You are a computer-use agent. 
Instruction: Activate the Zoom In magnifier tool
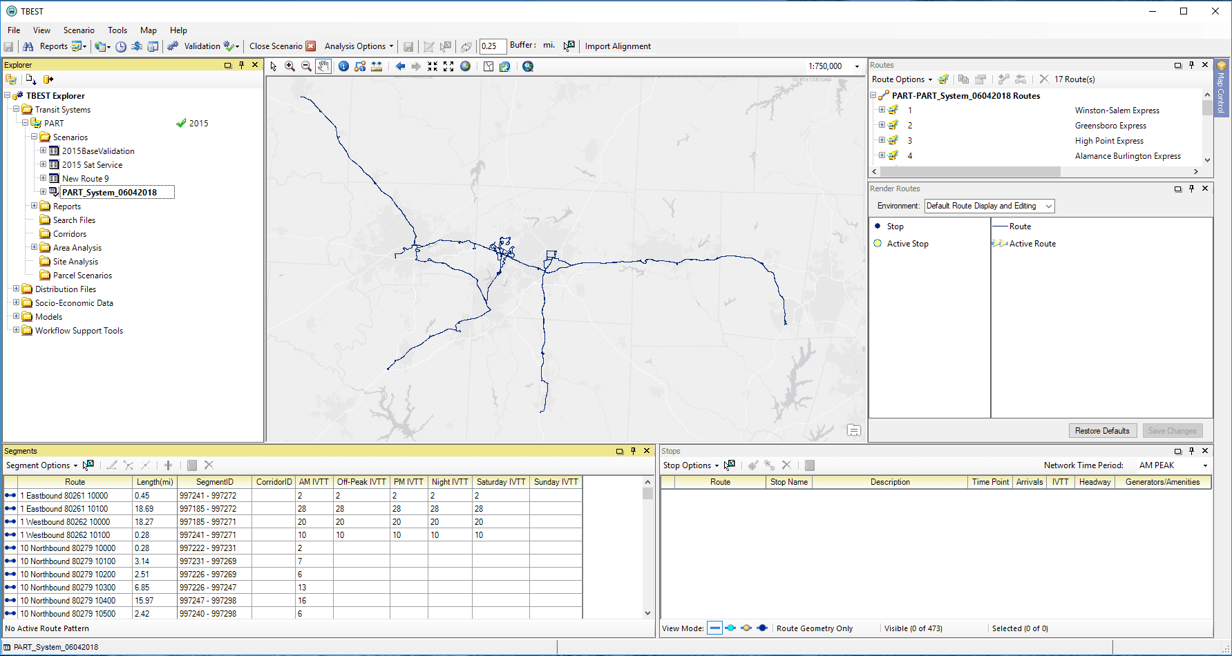coord(290,66)
